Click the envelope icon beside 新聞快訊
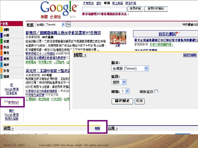The height and width of the screenshot is (148, 198). 6,102
